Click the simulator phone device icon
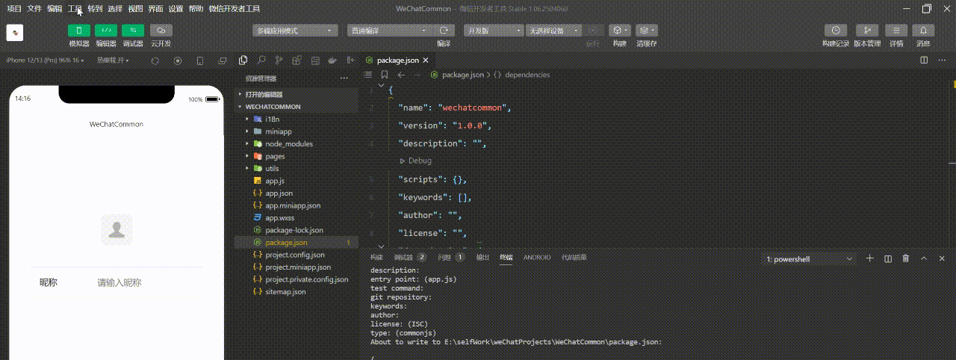This screenshot has height=360, width=956. point(200,60)
